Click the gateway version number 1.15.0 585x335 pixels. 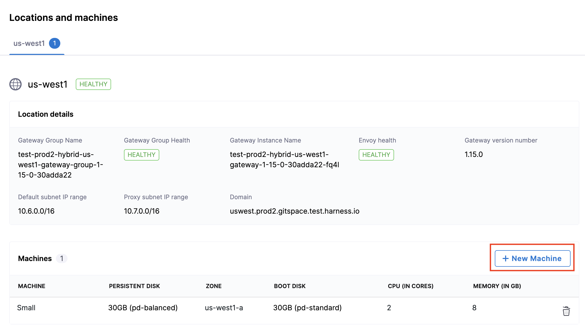[474, 154]
